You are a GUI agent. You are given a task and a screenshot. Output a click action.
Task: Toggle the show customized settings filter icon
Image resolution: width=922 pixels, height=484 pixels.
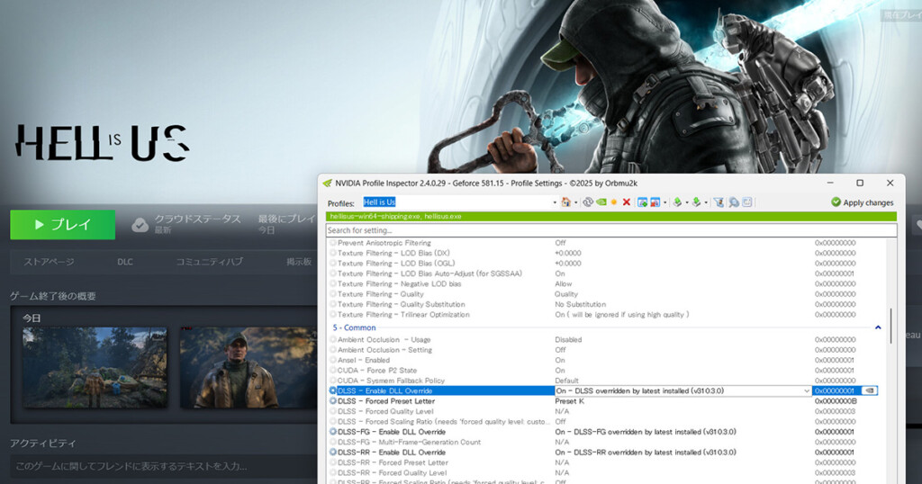click(x=719, y=202)
